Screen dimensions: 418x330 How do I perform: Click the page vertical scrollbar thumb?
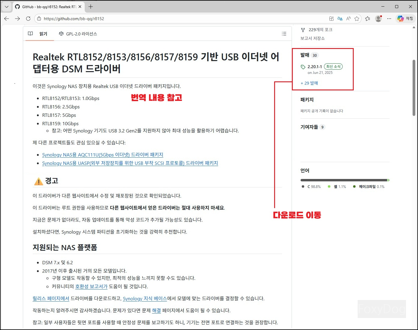click(414, 88)
